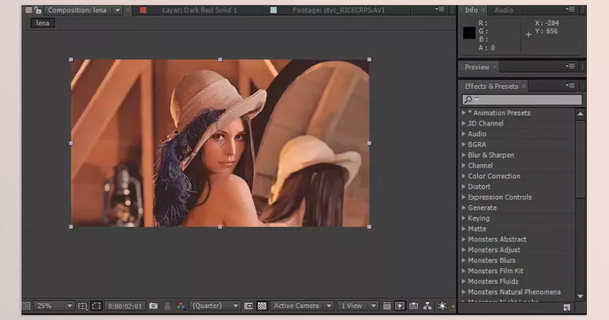Click the effects list scroll up arrow

click(x=580, y=114)
